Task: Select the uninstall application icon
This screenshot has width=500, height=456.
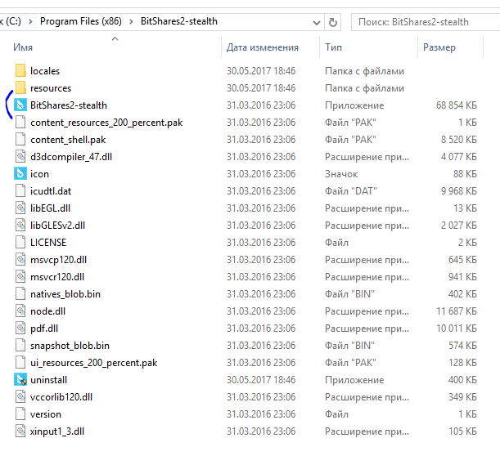Action: click(x=20, y=380)
